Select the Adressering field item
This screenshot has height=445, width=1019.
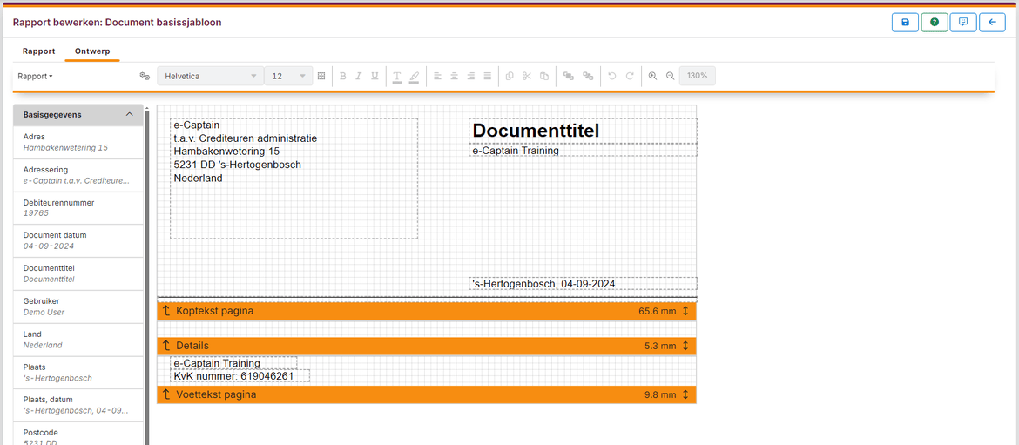pos(78,175)
